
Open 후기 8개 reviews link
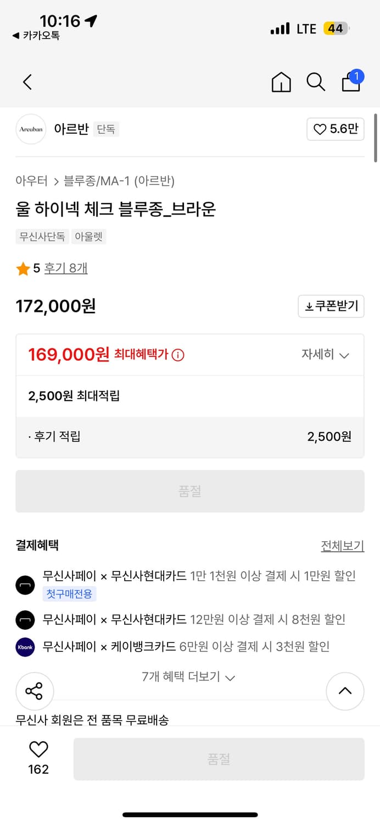66,268
